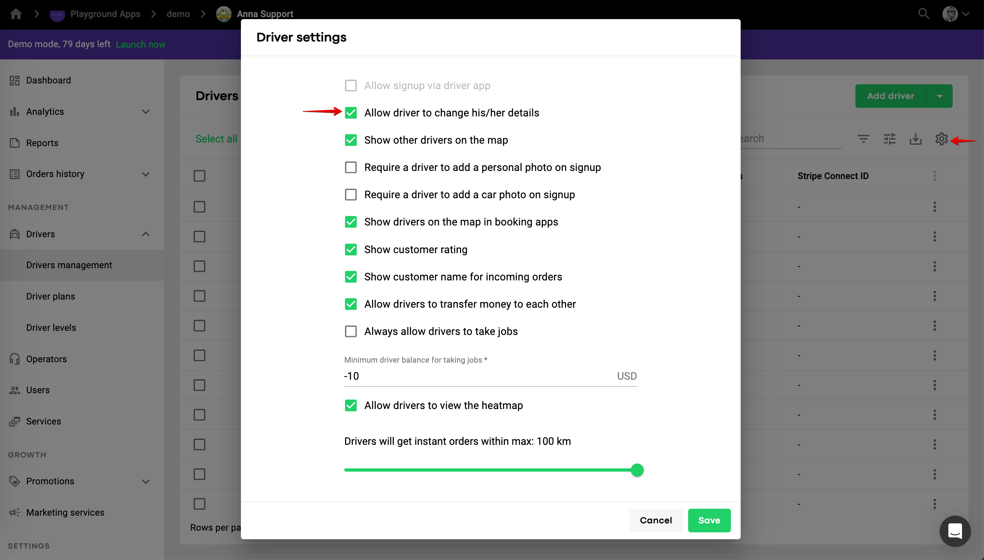Click the home icon in the breadcrumb
Viewport: 984px width, 560px height.
(x=16, y=14)
